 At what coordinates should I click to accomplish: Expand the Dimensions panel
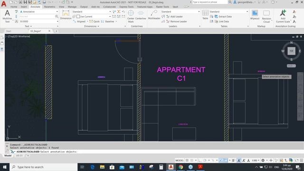pyautogui.click(x=92, y=26)
